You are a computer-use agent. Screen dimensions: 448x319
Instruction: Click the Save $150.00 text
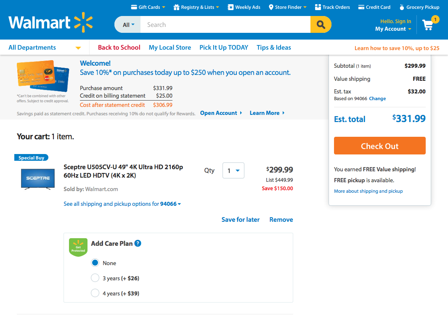(x=278, y=189)
